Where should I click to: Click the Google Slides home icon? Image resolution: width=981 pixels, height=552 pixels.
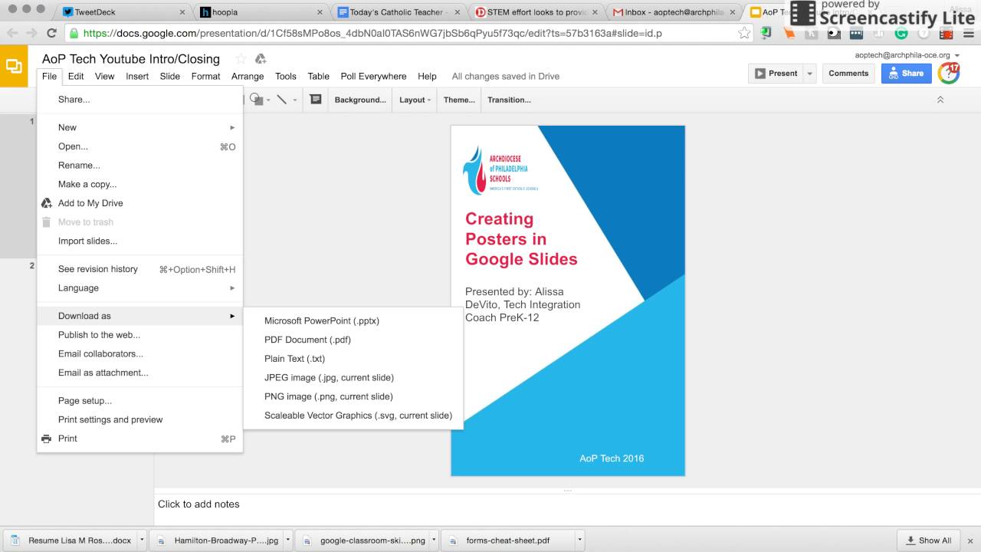click(x=14, y=67)
